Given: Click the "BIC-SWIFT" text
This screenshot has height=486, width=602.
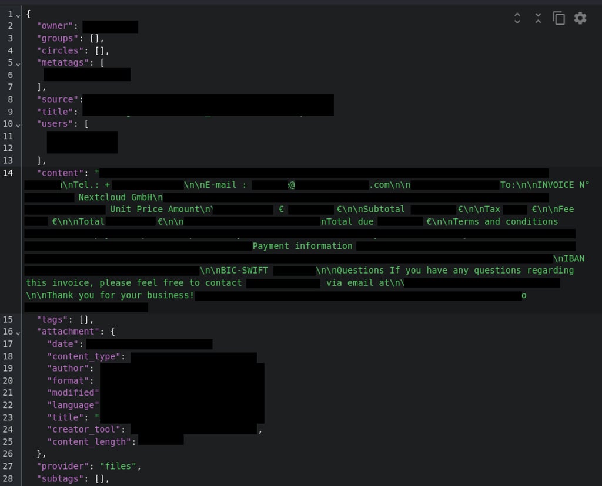Looking at the screenshot, I should [245, 271].
